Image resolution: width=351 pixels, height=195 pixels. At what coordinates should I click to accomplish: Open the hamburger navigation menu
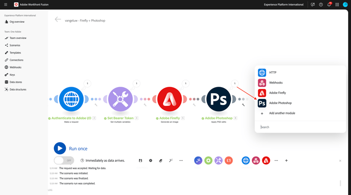6,5
